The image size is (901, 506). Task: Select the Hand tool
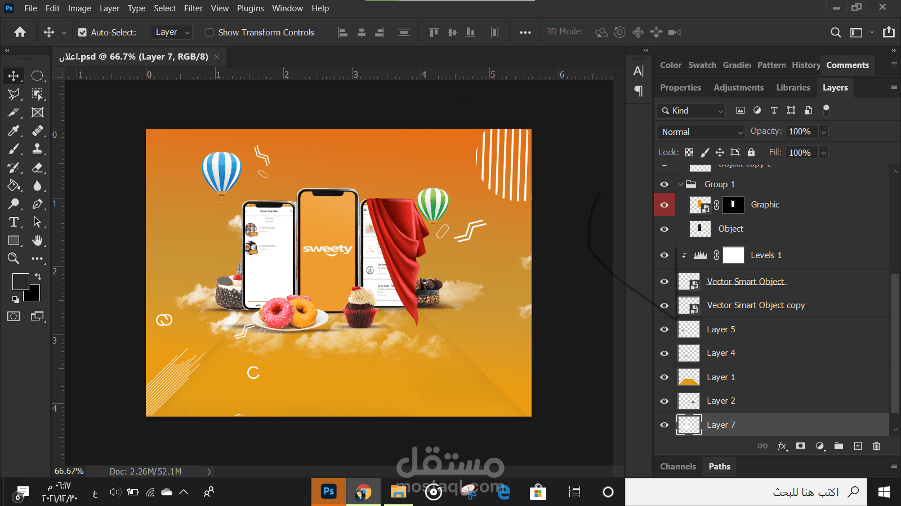click(x=37, y=241)
